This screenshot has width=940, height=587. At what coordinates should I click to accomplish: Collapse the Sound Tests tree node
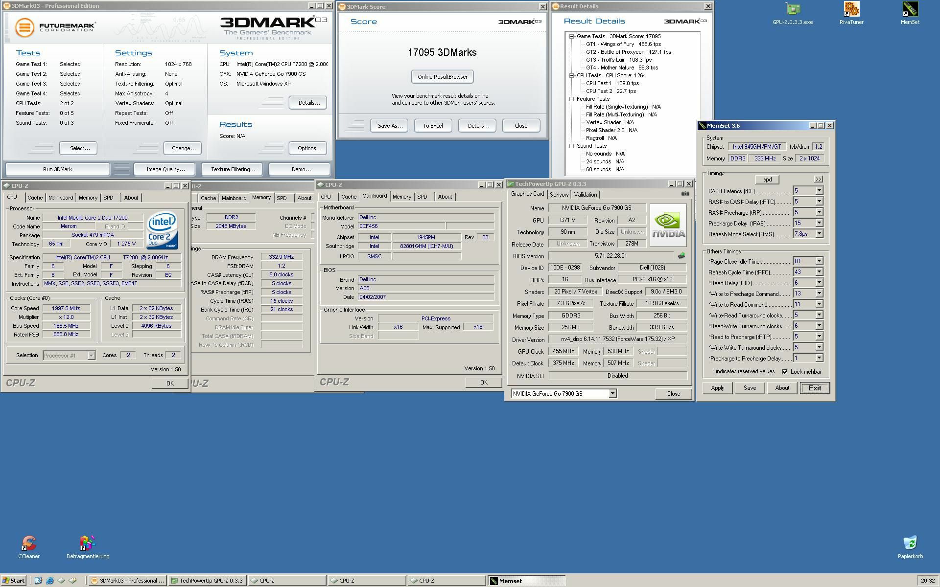pyautogui.click(x=571, y=146)
